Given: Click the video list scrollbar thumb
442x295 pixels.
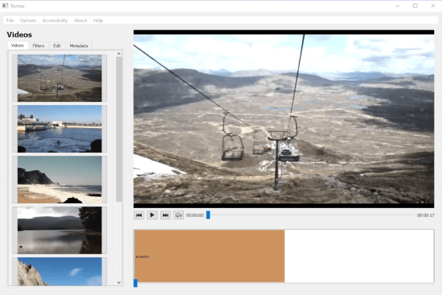Looking at the screenshot, I should [119, 129].
